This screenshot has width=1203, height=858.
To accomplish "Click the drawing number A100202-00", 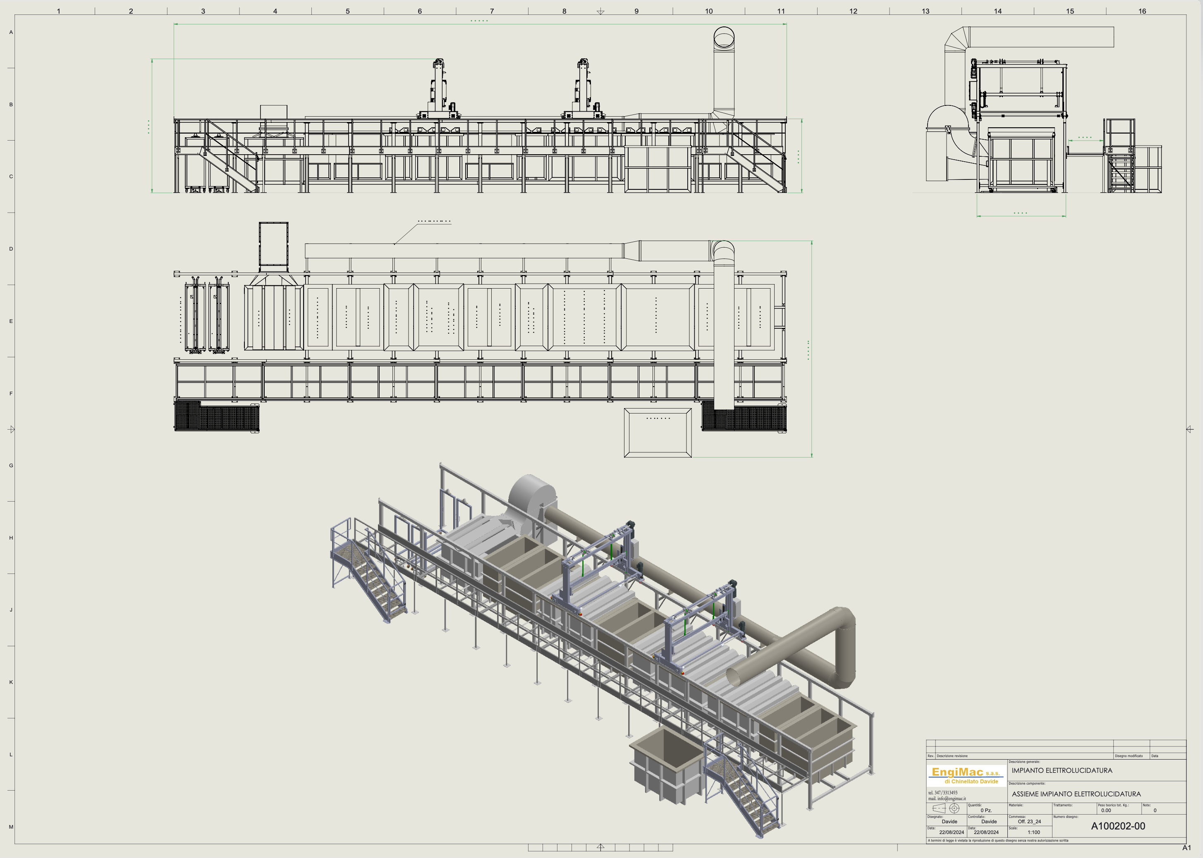I will pos(1118,826).
